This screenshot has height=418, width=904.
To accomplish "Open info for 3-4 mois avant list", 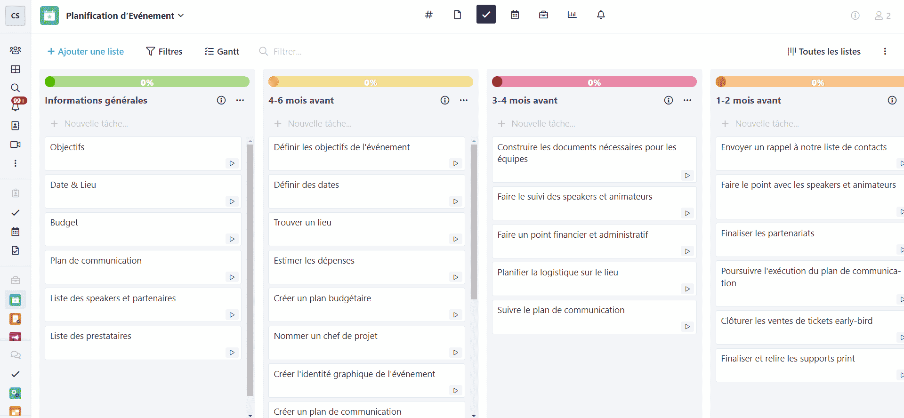I will [669, 100].
